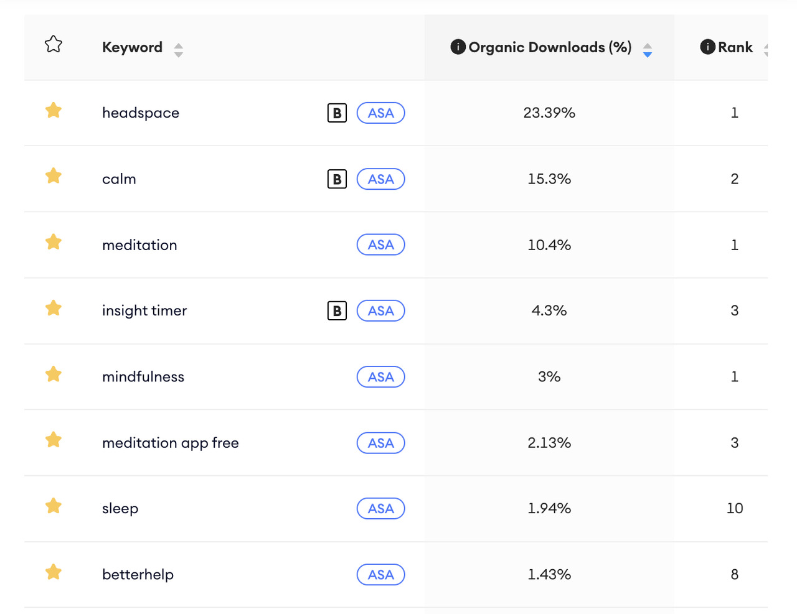Select rank value 3 for meditation app free
This screenshot has width=797, height=614.
[x=735, y=443]
